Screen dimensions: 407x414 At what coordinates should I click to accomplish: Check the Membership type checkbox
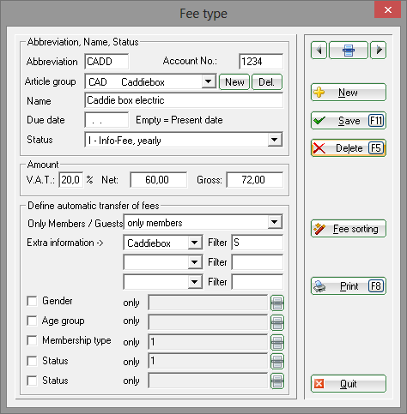[32, 340]
